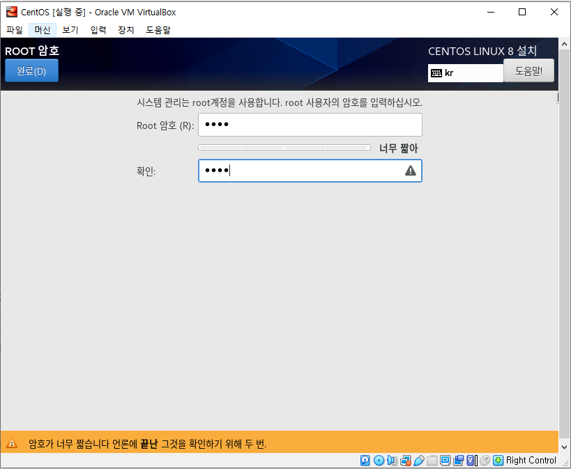571x469 pixels.
Task: Click the scrollbar up arrow
Action: [x=564, y=44]
